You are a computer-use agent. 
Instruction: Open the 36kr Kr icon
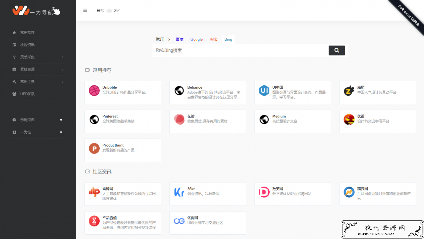179,192
